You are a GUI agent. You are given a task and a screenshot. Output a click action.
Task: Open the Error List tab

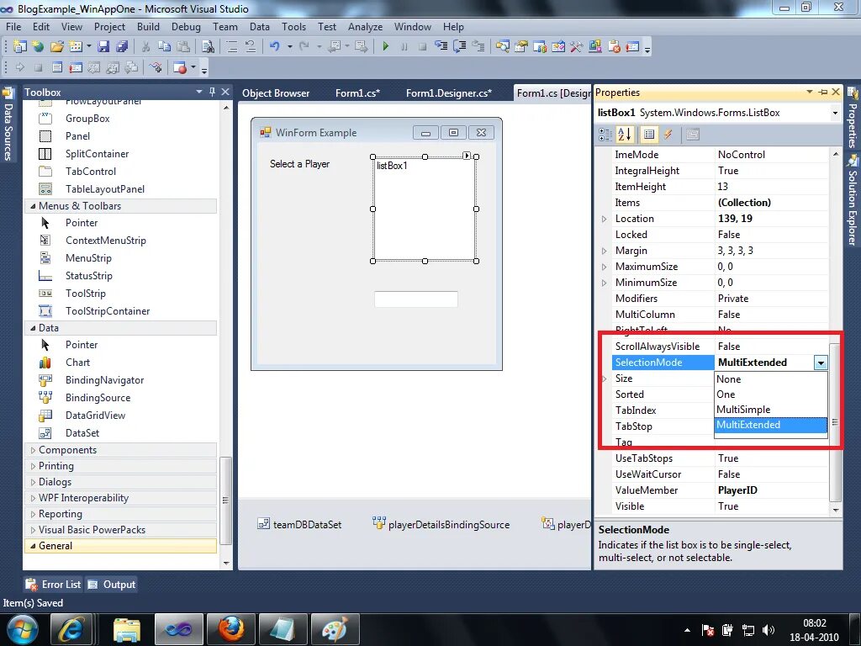pyautogui.click(x=53, y=585)
